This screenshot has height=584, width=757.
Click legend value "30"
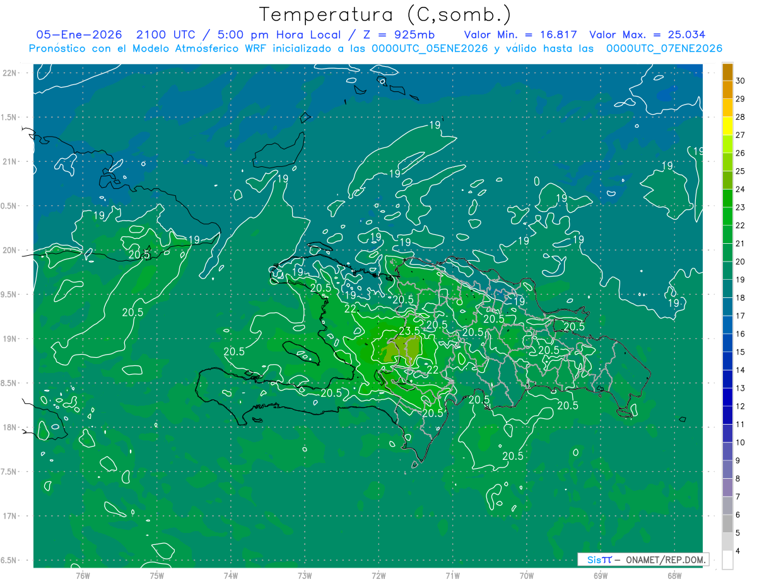741,81
